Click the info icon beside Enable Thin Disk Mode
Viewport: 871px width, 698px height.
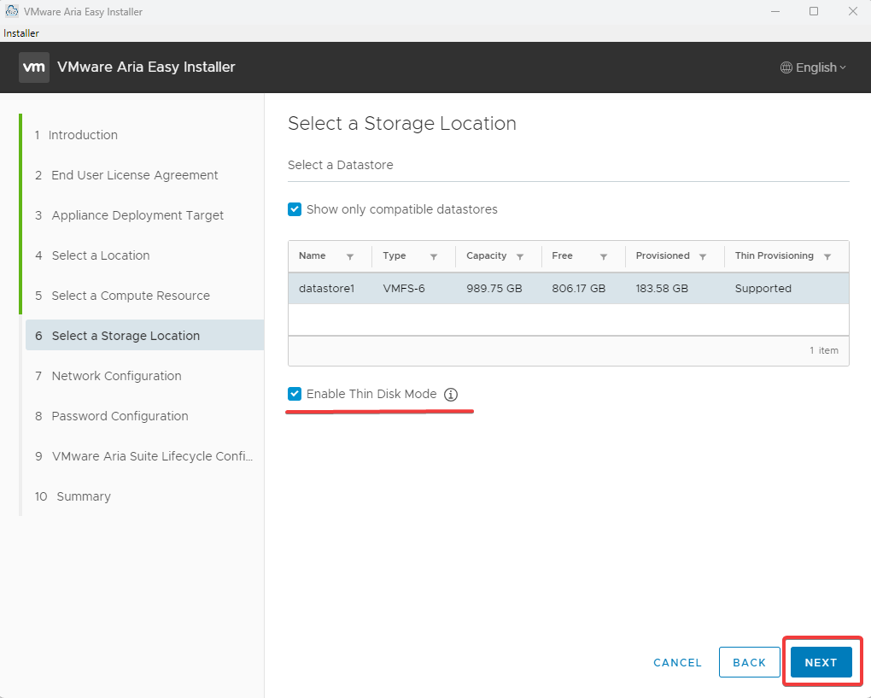[451, 395]
